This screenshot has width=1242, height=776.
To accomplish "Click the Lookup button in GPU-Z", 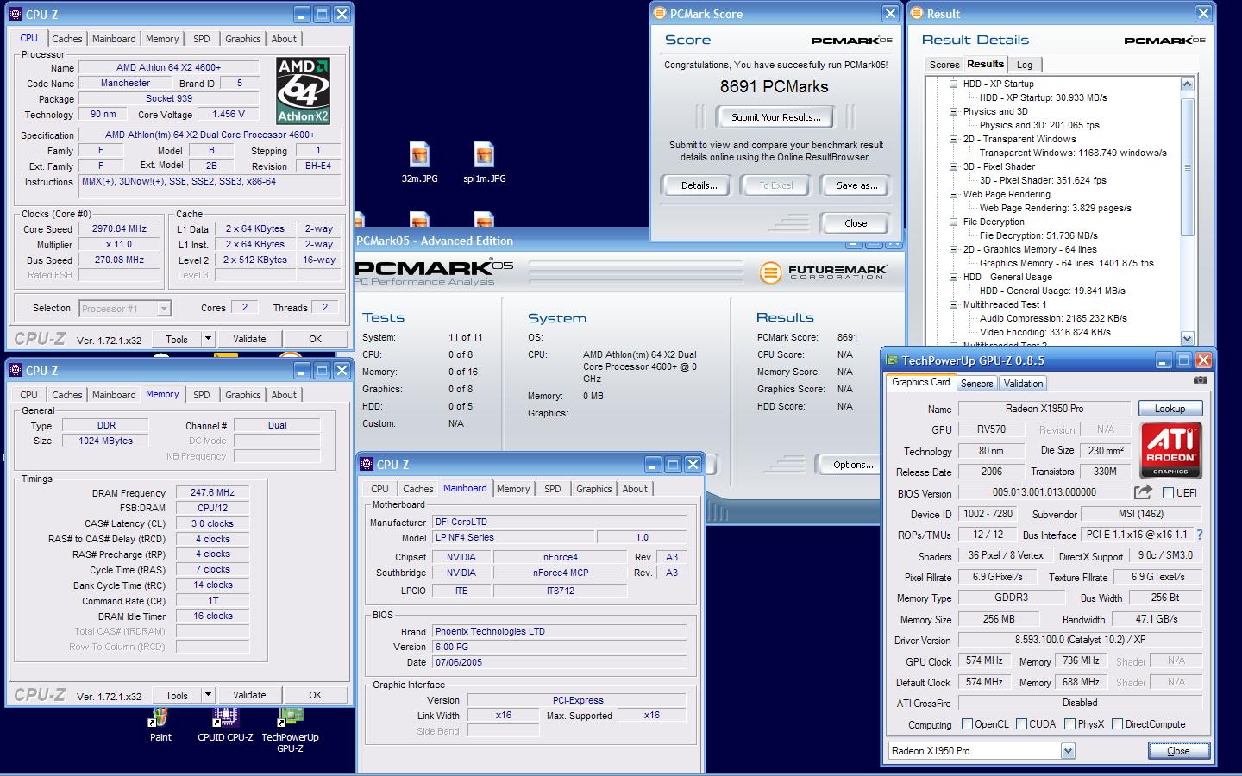I will (x=1170, y=409).
